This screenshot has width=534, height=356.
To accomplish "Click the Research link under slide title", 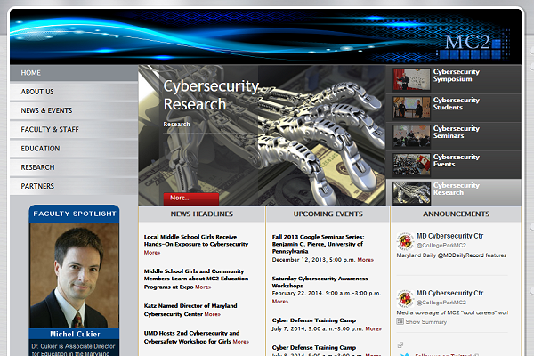I will [176, 125].
